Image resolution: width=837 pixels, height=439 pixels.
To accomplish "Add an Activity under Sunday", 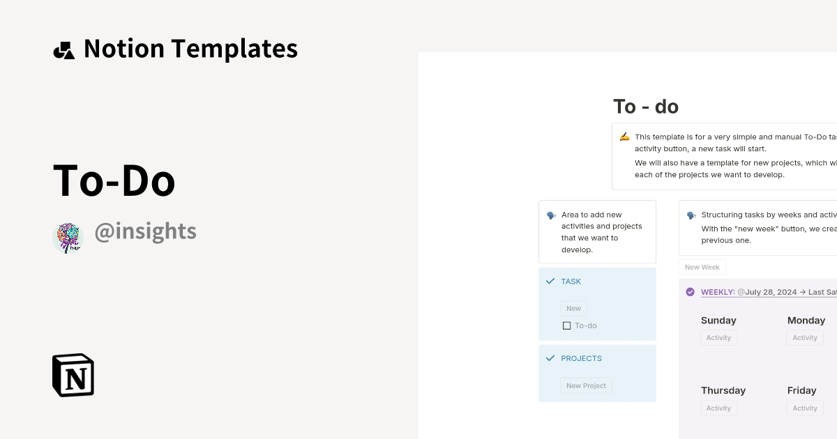I will (718, 337).
